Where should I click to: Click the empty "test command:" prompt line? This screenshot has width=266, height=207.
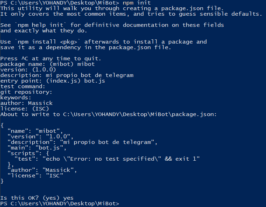[x=23, y=86]
